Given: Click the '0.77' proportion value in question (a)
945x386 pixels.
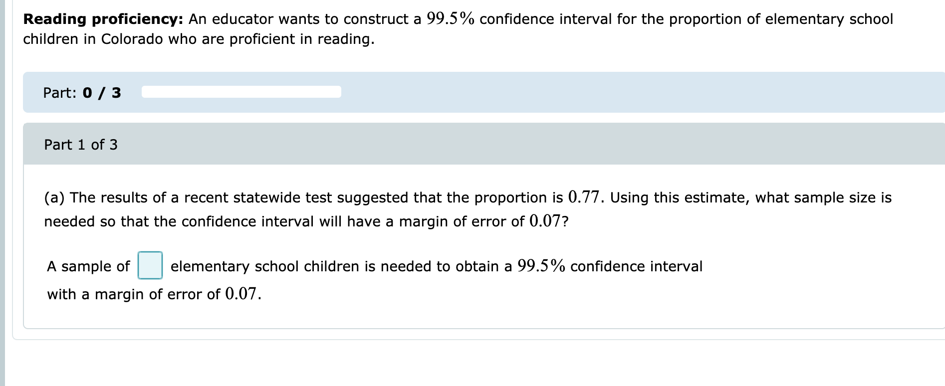Looking at the screenshot, I should tap(582, 196).
